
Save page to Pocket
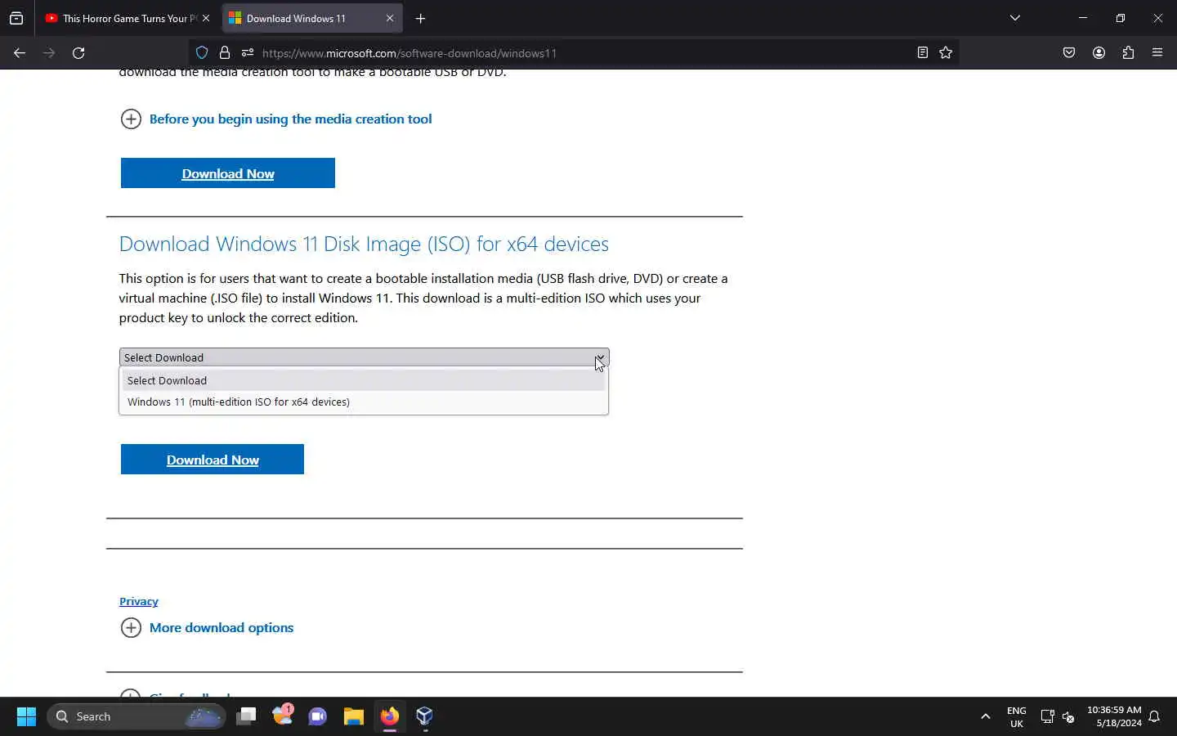[x=1069, y=53]
